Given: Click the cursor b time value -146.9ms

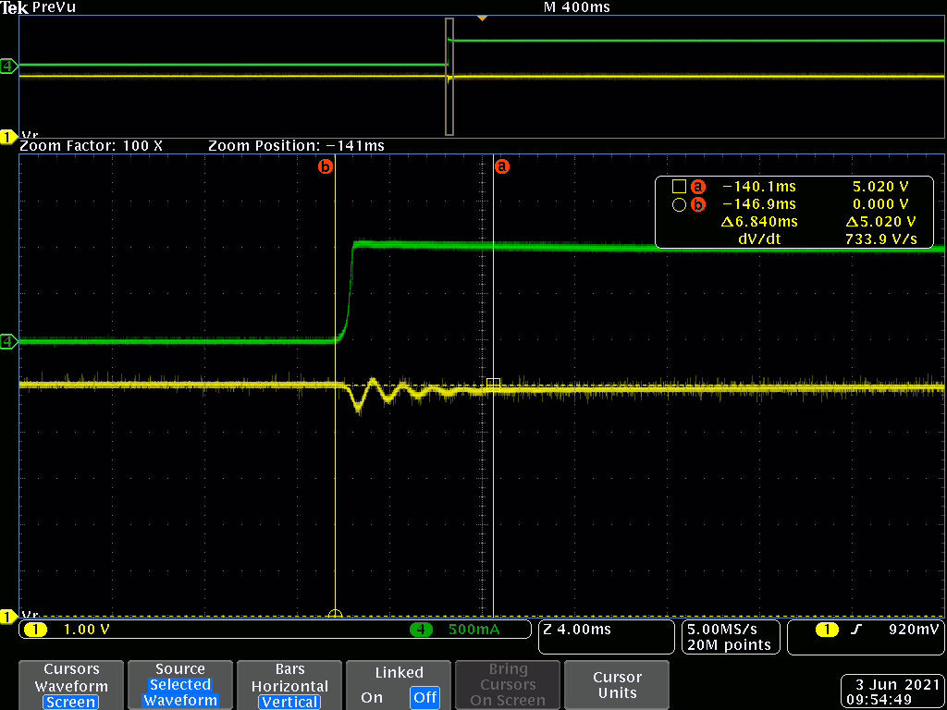Looking at the screenshot, I should pos(758,204).
